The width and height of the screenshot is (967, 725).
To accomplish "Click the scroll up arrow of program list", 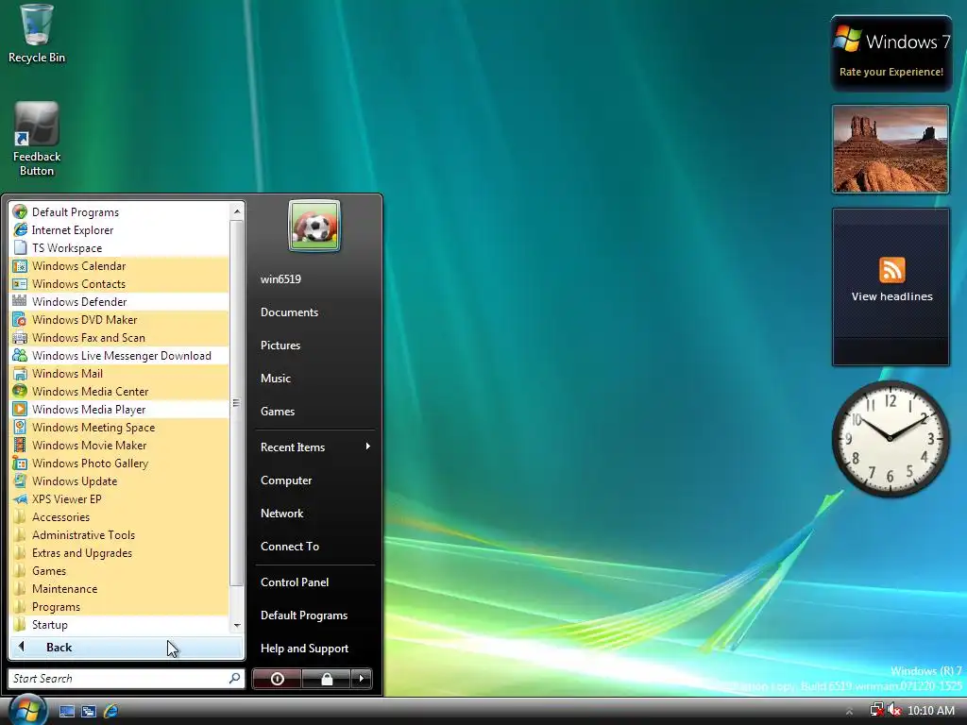I will click(x=237, y=211).
